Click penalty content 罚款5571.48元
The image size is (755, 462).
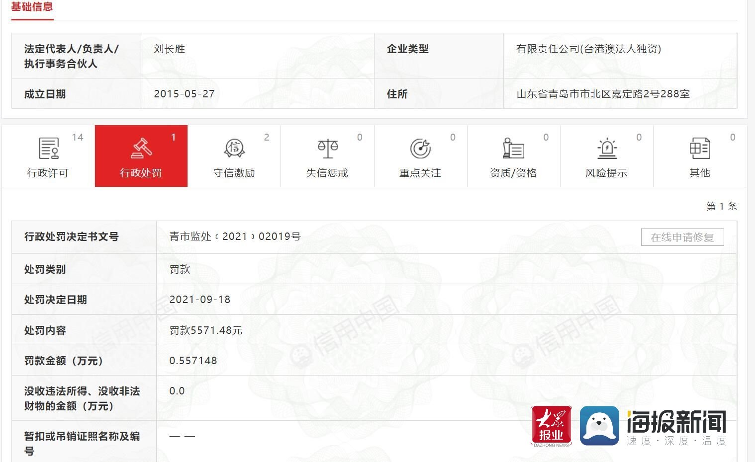206,330
